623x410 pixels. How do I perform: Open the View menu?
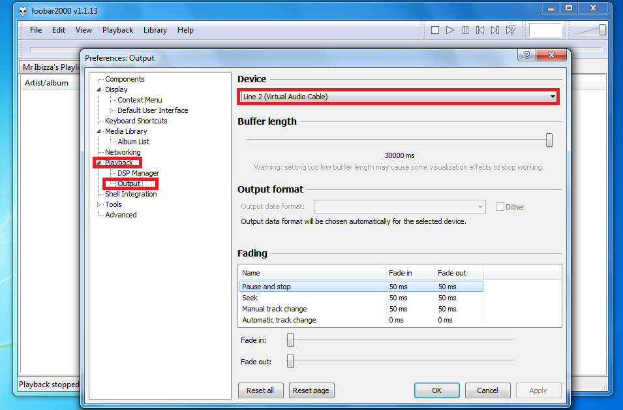pyautogui.click(x=84, y=30)
